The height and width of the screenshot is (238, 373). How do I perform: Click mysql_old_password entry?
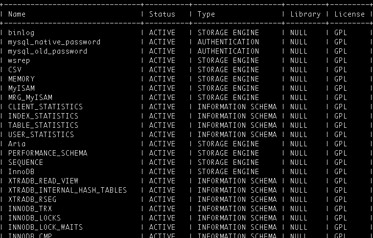pyautogui.click(x=47, y=51)
